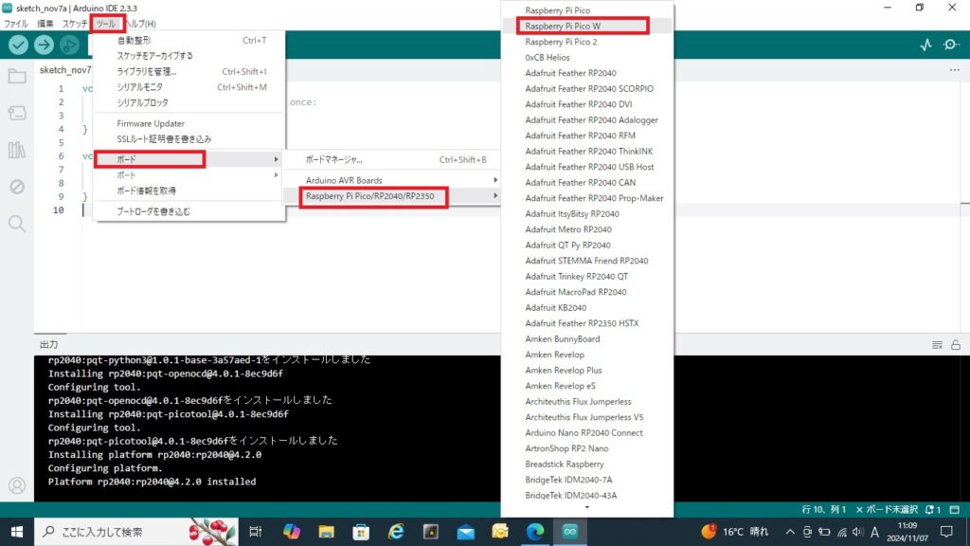970x546 pixels.
Task: Select the Raspberry Pi Pico W board
Action: click(x=586, y=26)
